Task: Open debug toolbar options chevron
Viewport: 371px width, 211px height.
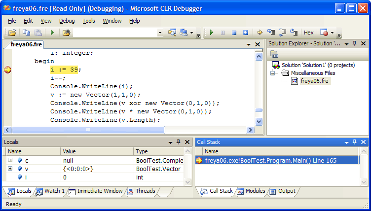Action: pyautogui.click(x=339, y=35)
